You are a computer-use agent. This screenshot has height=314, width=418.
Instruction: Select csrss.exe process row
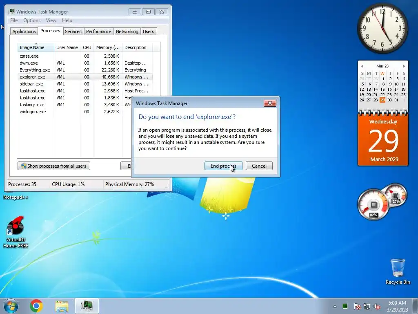pyautogui.click(x=85, y=56)
